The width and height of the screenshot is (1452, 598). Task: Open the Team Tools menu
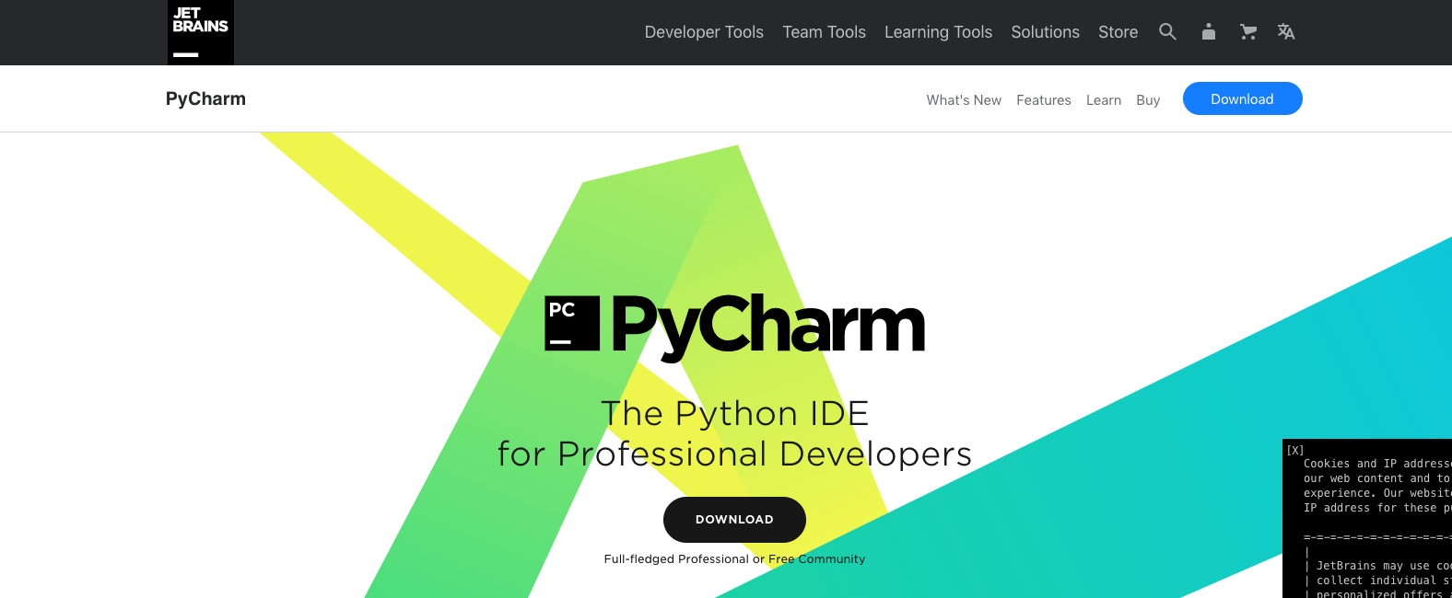click(824, 32)
